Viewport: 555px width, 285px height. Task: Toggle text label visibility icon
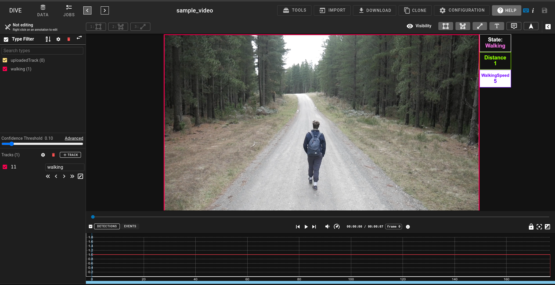point(497,26)
